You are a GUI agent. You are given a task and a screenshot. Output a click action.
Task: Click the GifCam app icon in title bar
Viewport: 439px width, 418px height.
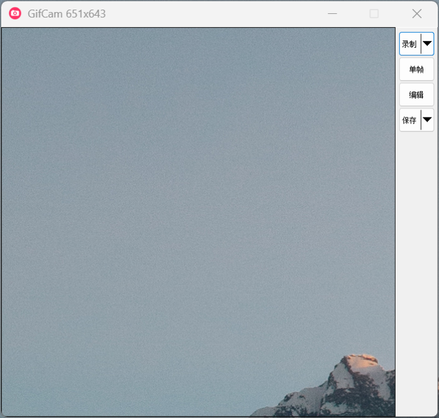coord(15,13)
